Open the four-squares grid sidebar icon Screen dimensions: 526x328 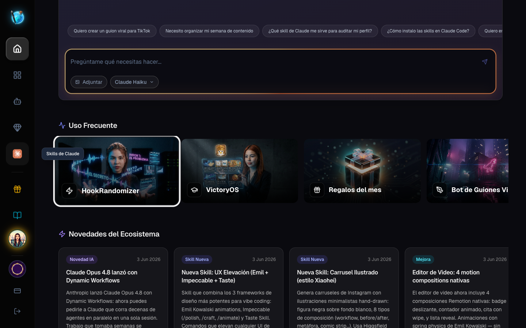[17, 75]
